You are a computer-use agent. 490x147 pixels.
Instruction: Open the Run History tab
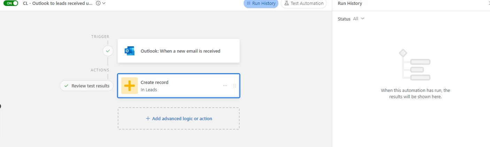click(x=261, y=3)
